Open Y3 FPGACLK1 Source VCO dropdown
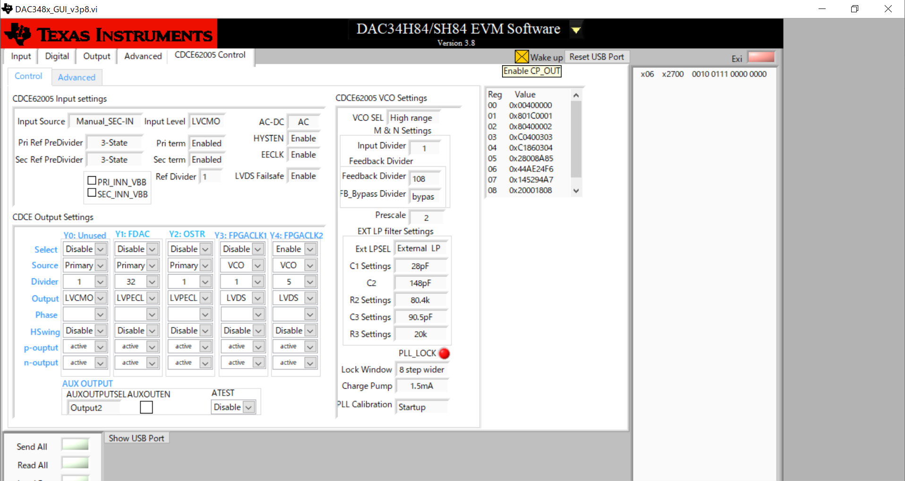 coord(242,266)
